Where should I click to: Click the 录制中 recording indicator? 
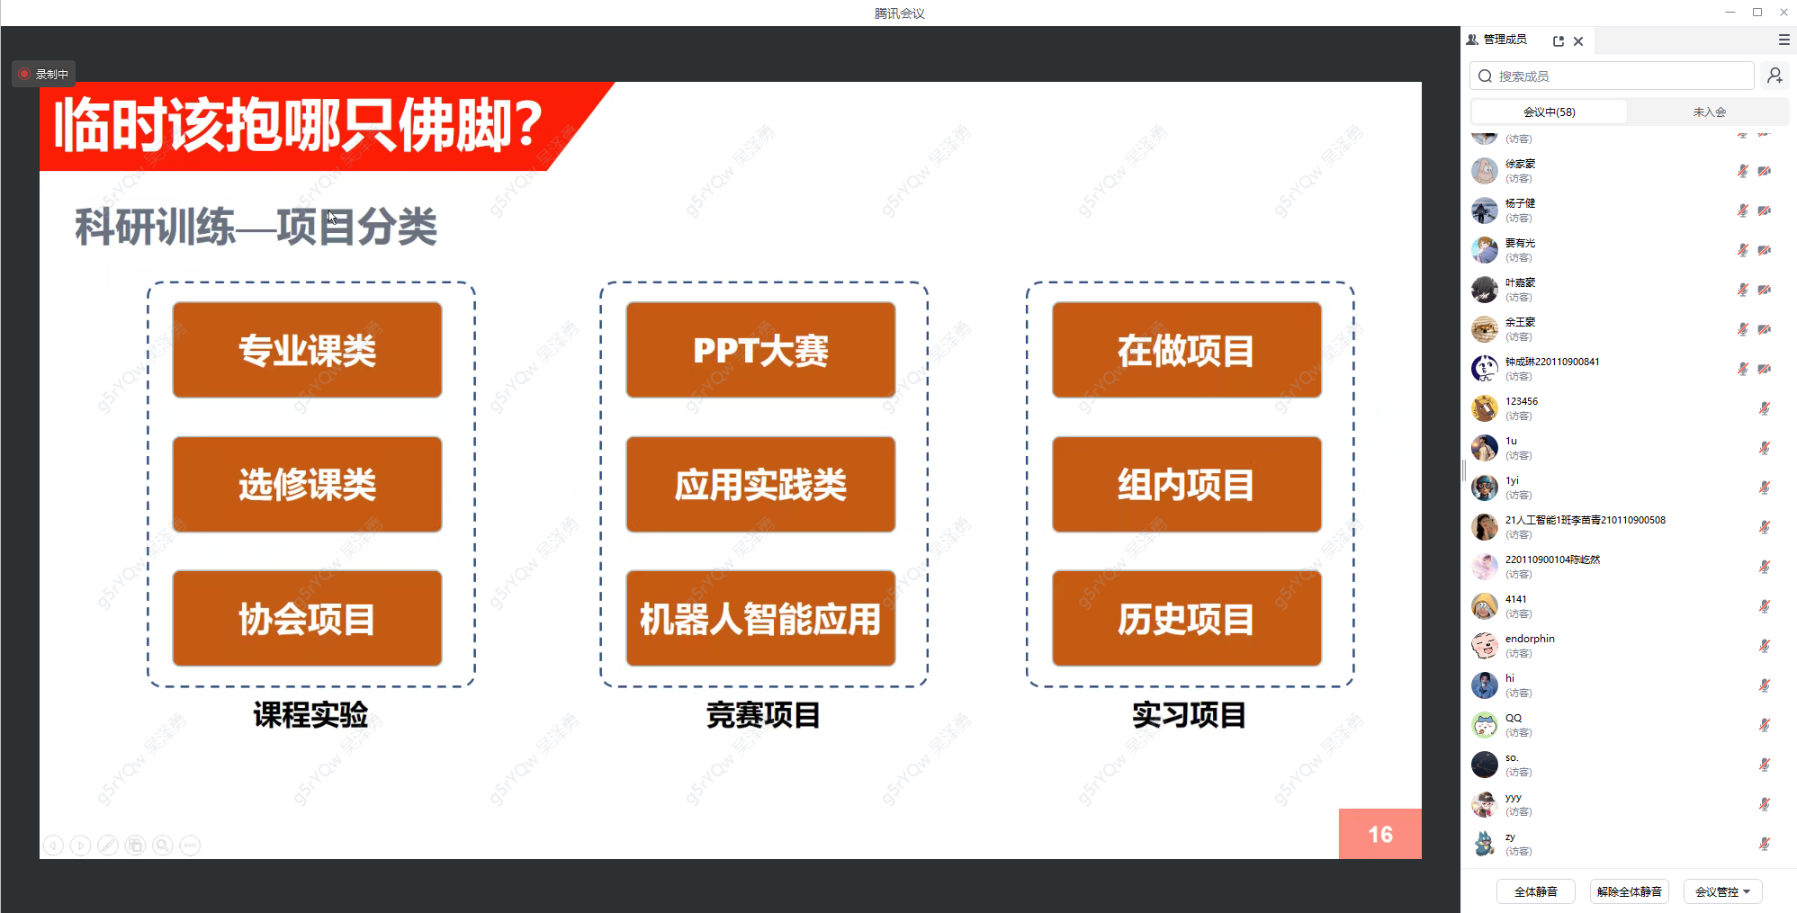pyautogui.click(x=43, y=74)
